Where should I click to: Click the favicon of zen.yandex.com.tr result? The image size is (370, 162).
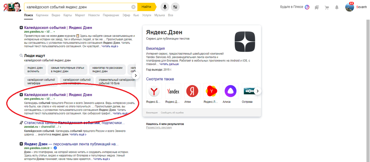pyautogui.click(x=21, y=144)
